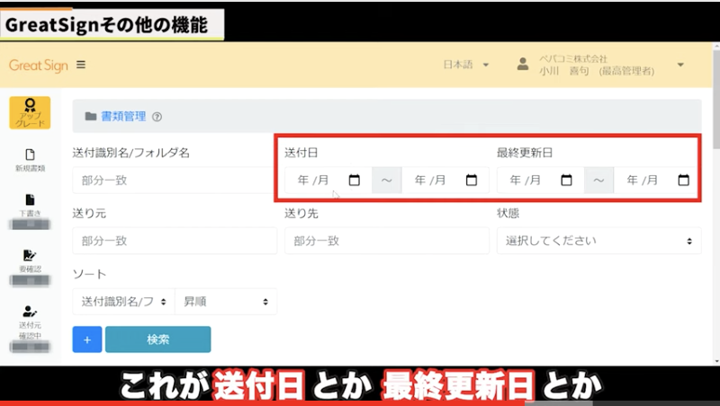Click the 検索 search button
The width and height of the screenshot is (720, 406).
pos(157,340)
